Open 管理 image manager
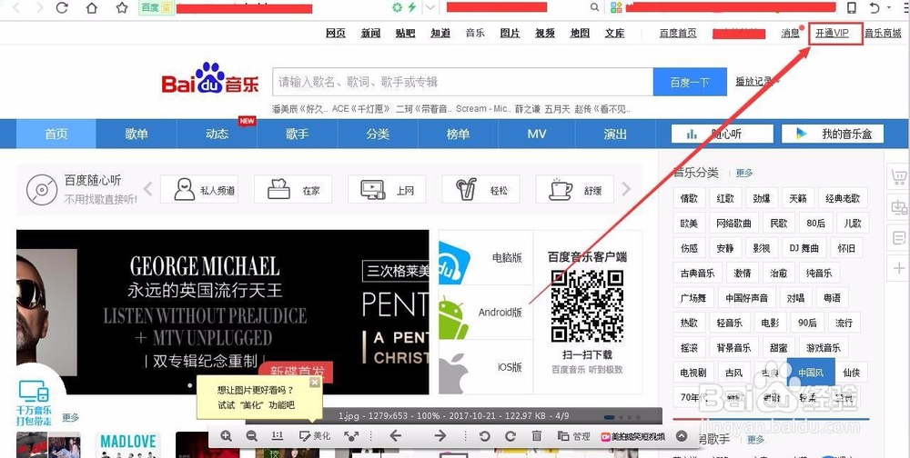The width and height of the screenshot is (910, 458). click(x=574, y=436)
